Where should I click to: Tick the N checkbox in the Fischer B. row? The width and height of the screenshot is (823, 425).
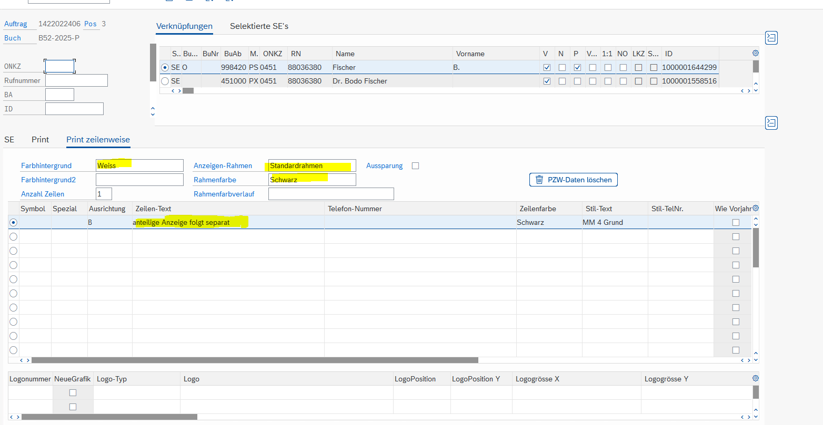[x=562, y=67]
